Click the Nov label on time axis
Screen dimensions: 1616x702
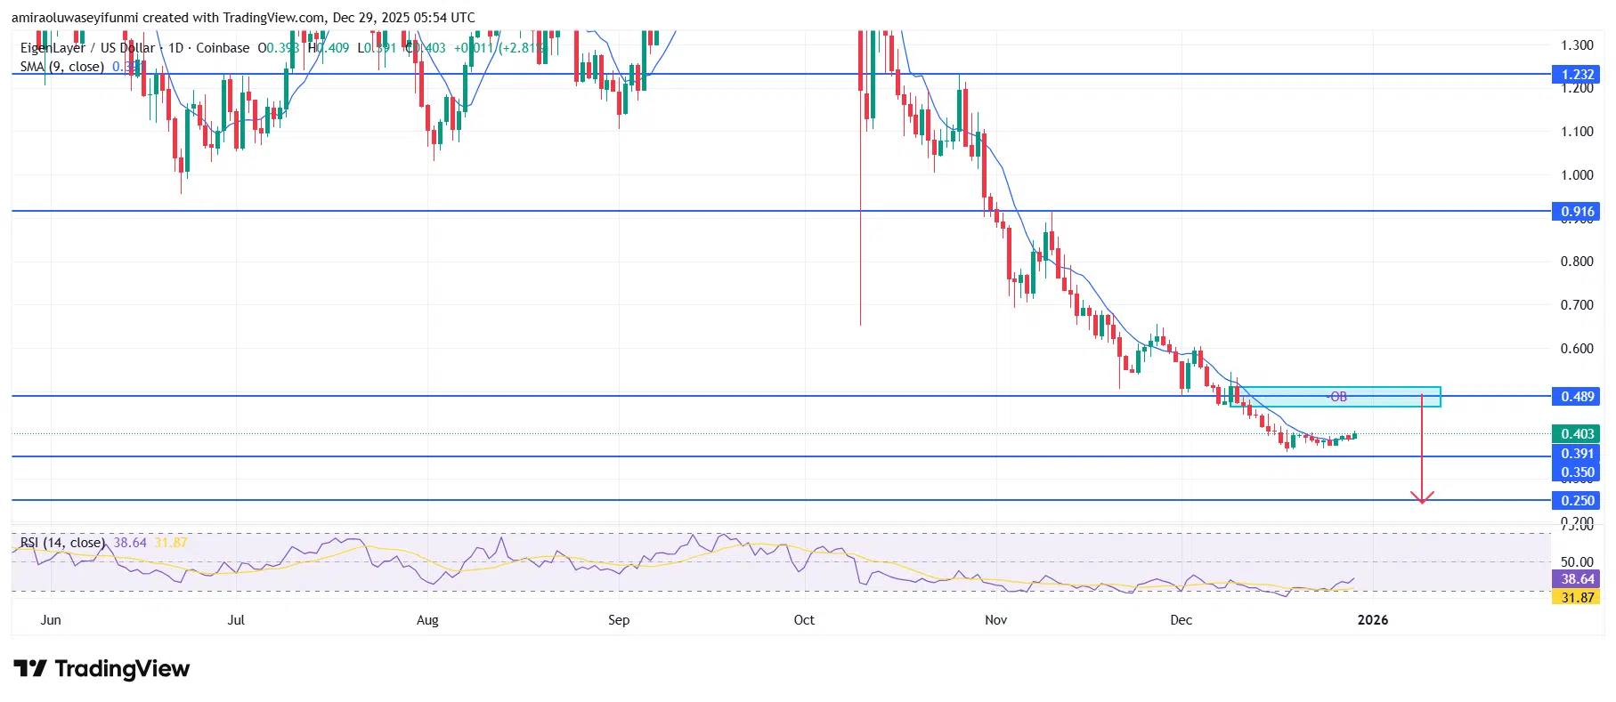click(995, 620)
